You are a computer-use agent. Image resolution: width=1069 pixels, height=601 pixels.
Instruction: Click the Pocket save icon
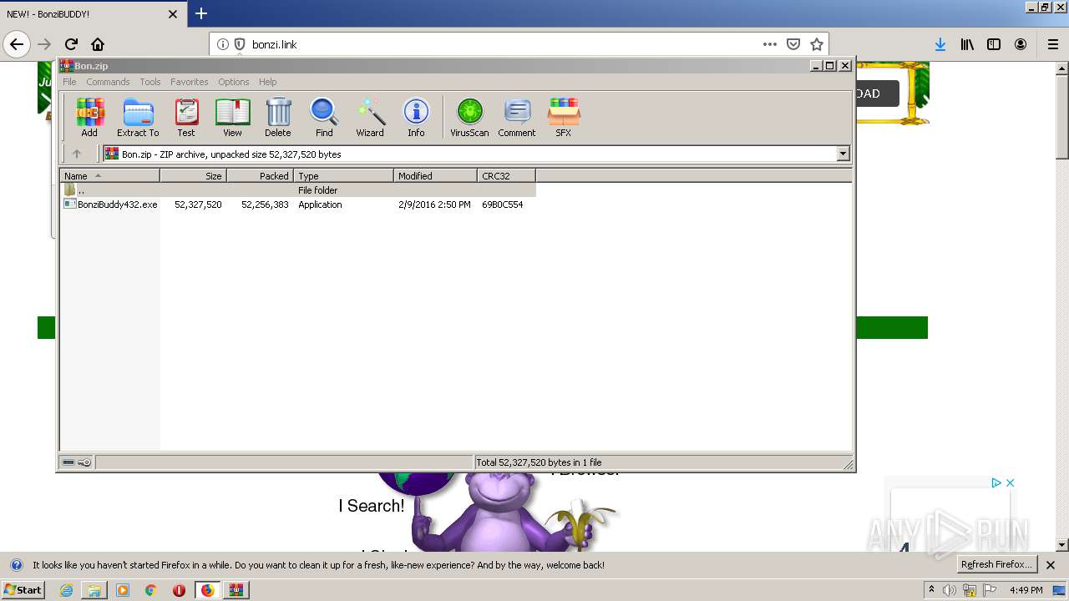(x=793, y=44)
